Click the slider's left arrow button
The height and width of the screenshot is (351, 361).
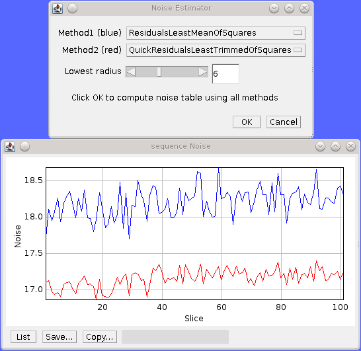point(131,72)
